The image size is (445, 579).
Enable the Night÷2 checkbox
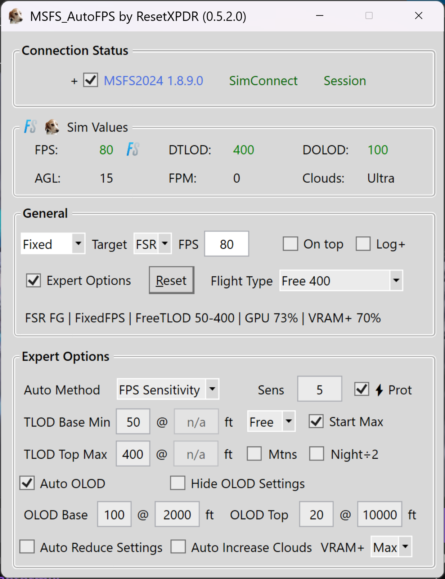[x=316, y=454]
